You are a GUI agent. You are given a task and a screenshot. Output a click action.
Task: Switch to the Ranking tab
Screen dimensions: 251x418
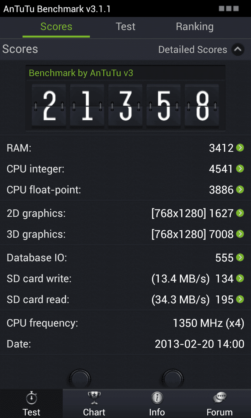195,27
